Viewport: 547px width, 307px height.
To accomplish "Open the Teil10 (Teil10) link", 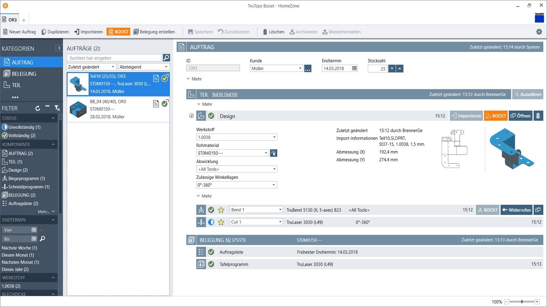I will (x=224, y=94).
